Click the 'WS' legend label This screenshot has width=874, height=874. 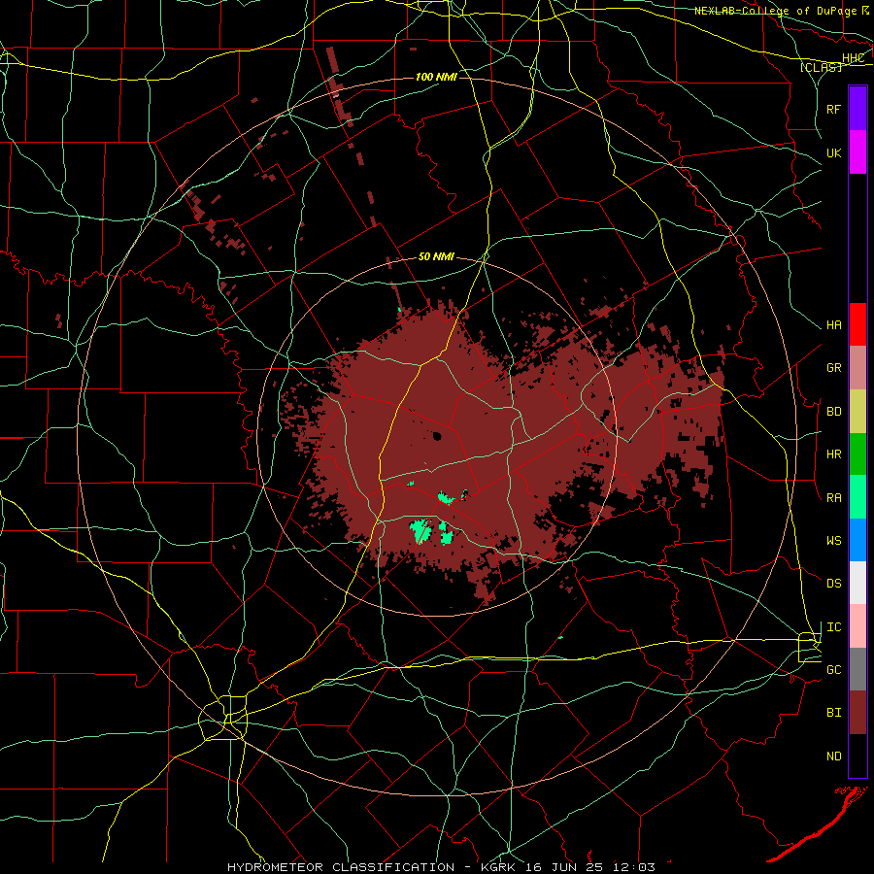(x=833, y=540)
